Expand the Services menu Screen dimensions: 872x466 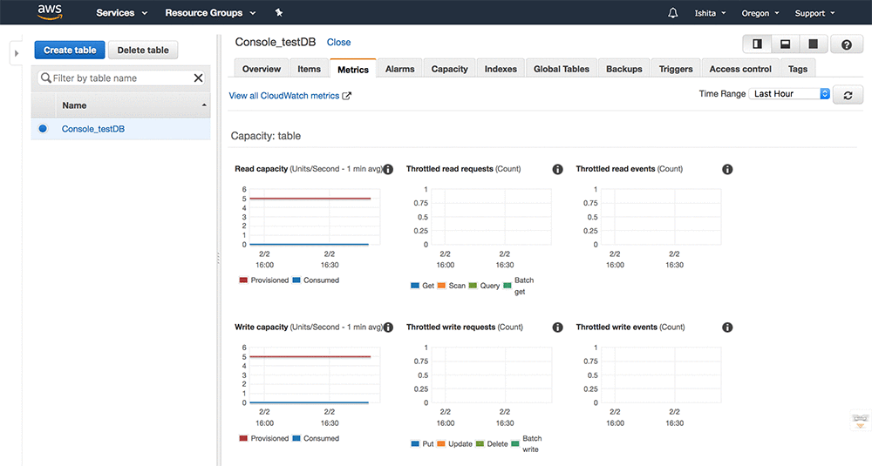pyautogui.click(x=121, y=13)
